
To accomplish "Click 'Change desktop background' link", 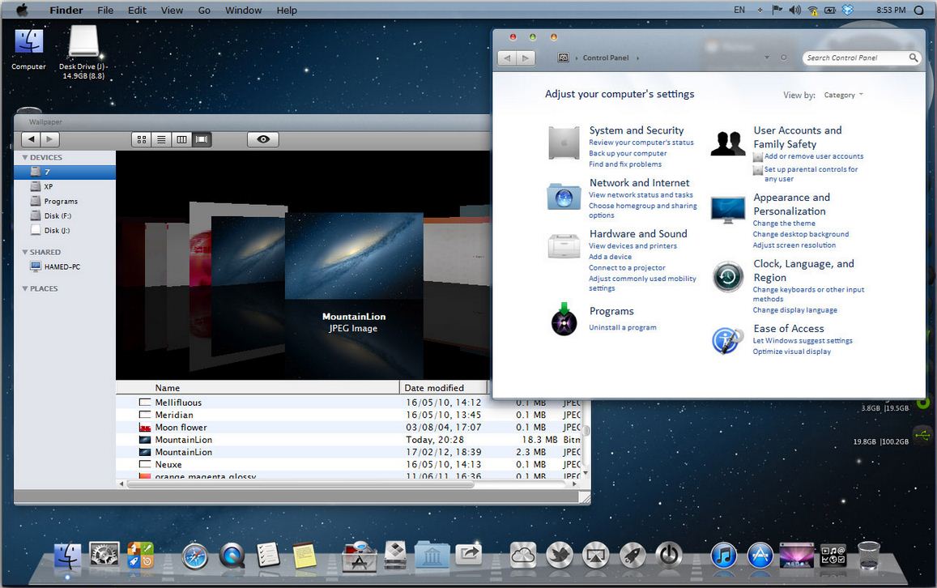I will coord(801,234).
